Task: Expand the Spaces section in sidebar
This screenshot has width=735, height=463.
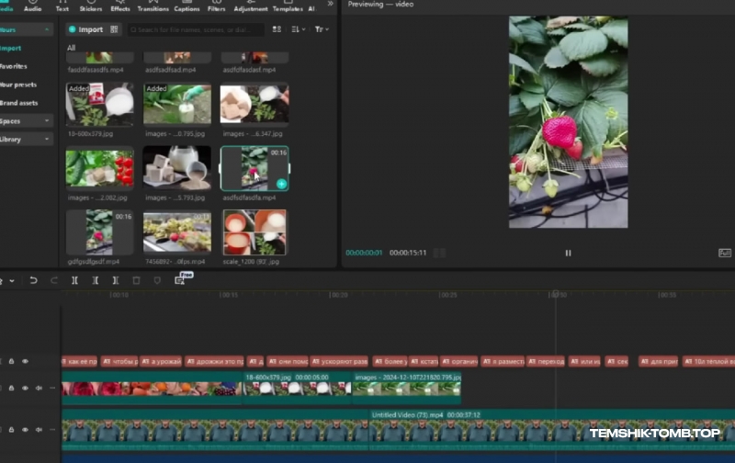Action: (25, 120)
